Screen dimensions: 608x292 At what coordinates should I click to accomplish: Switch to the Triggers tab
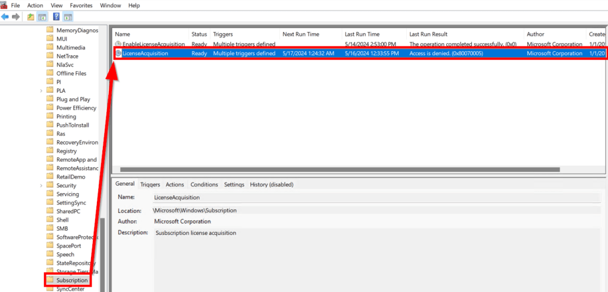point(150,184)
